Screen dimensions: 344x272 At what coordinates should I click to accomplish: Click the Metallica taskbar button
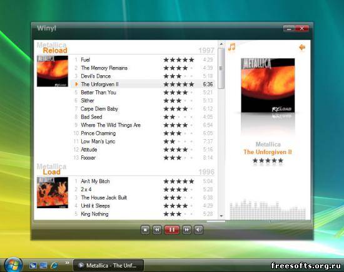pos(108,265)
